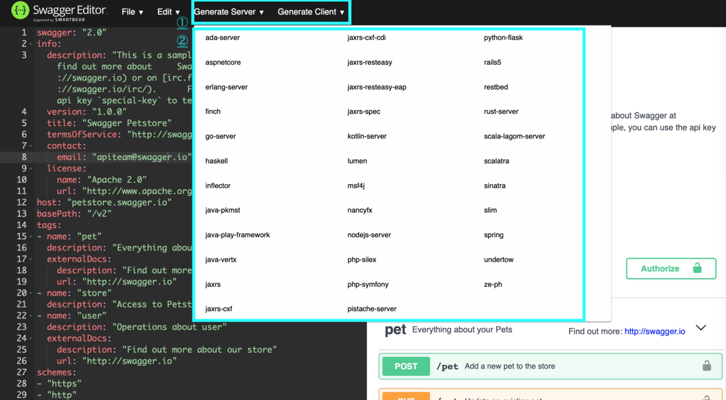Click the lock icon on POST /pet row
The image size is (726, 400).
[706, 366]
